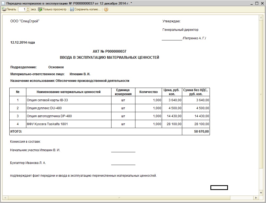Click Единица измерения column header
This screenshot has width=266, height=203.
click(123, 92)
